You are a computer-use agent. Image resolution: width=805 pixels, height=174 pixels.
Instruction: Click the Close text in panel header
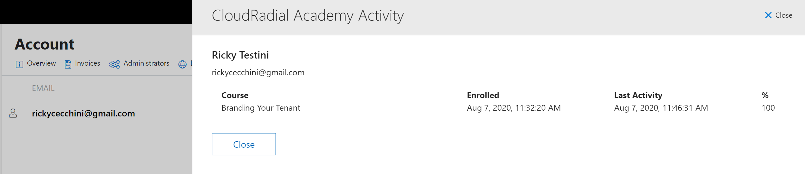pyautogui.click(x=784, y=15)
